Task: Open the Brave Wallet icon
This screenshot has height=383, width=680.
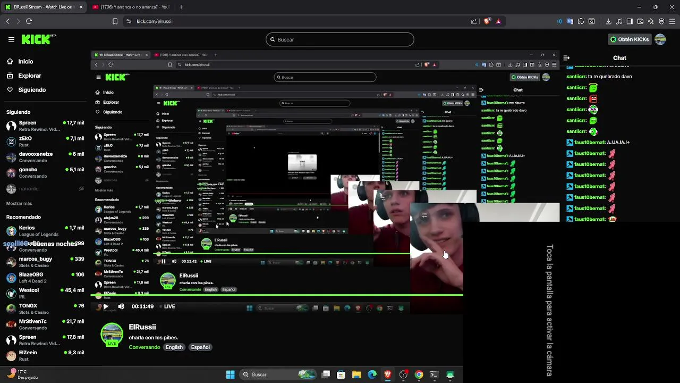Action: (x=640, y=21)
